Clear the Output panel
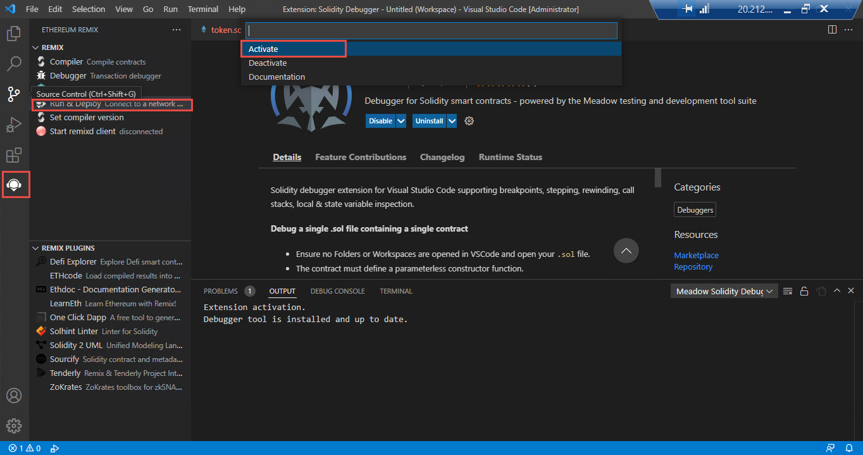This screenshot has height=455, width=863. (x=787, y=290)
